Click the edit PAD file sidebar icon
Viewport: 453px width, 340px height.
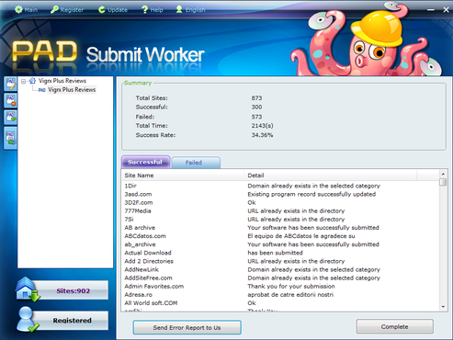(x=11, y=84)
